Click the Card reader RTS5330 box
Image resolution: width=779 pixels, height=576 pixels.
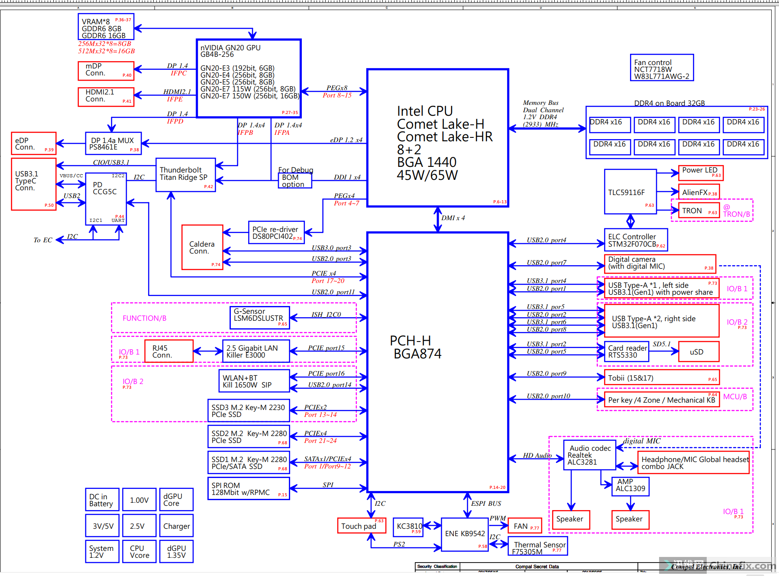point(627,351)
